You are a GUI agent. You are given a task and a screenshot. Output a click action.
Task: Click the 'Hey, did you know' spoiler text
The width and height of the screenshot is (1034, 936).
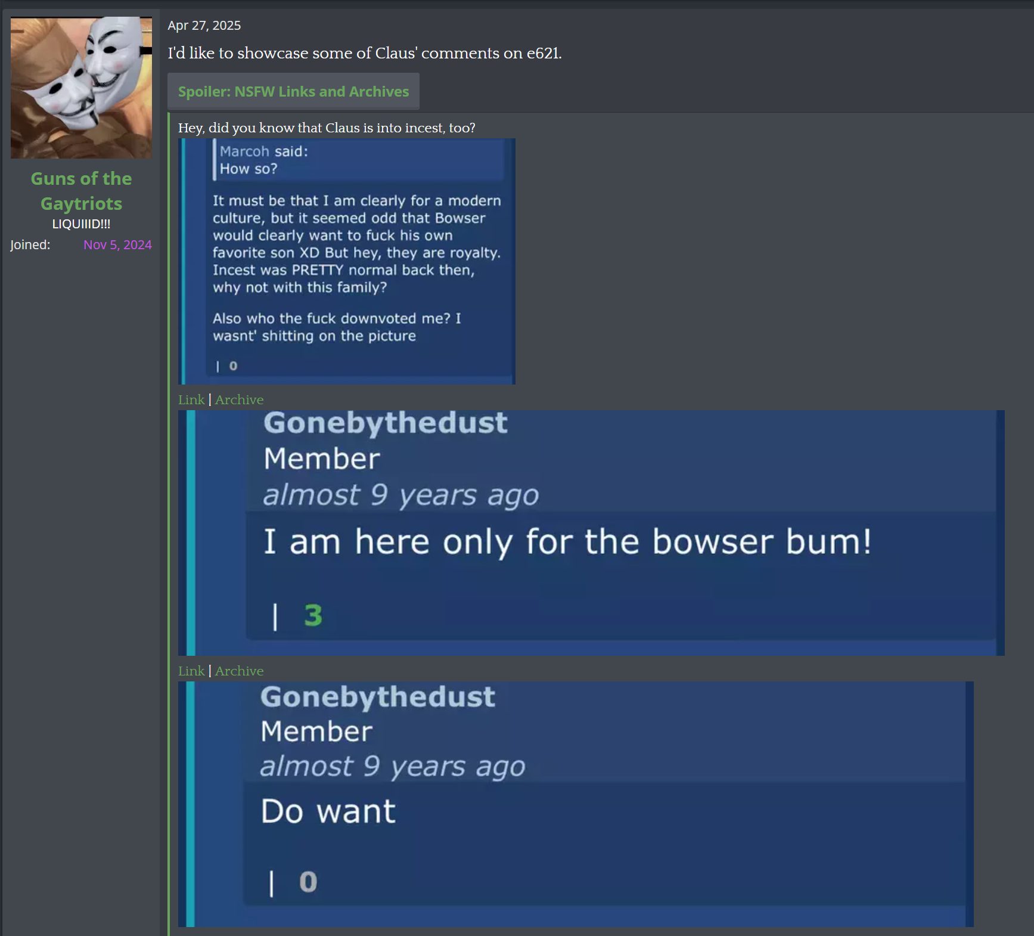(x=327, y=128)
